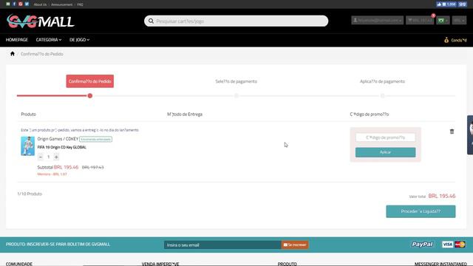Image resolution: width=473 pixels, height=266 pixels.
Task: Click the Produto column header
Action: [x=28, y=114]
